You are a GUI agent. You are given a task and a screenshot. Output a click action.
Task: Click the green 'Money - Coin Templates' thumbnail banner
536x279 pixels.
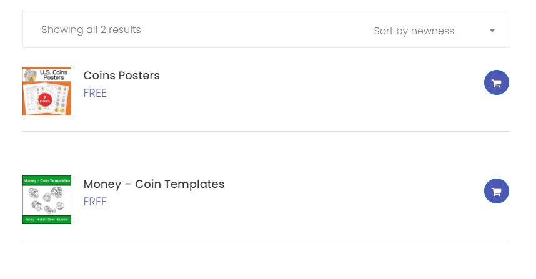coord(47,180)
